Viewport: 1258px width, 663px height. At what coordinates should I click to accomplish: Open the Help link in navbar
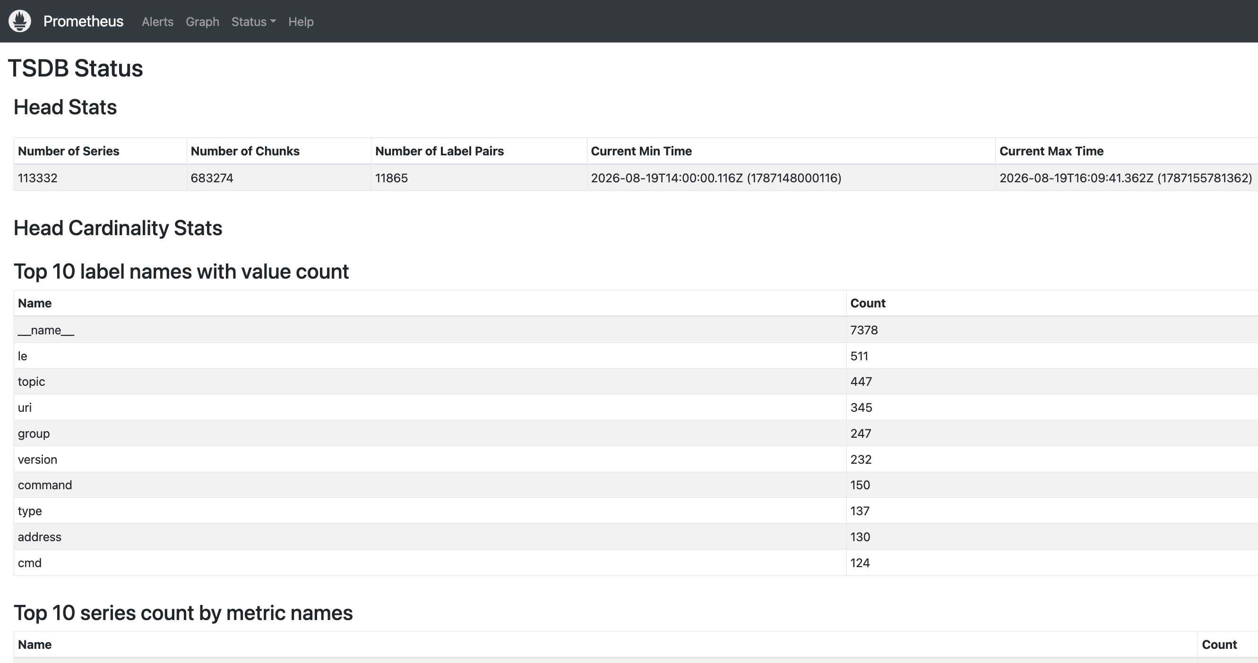301,22
